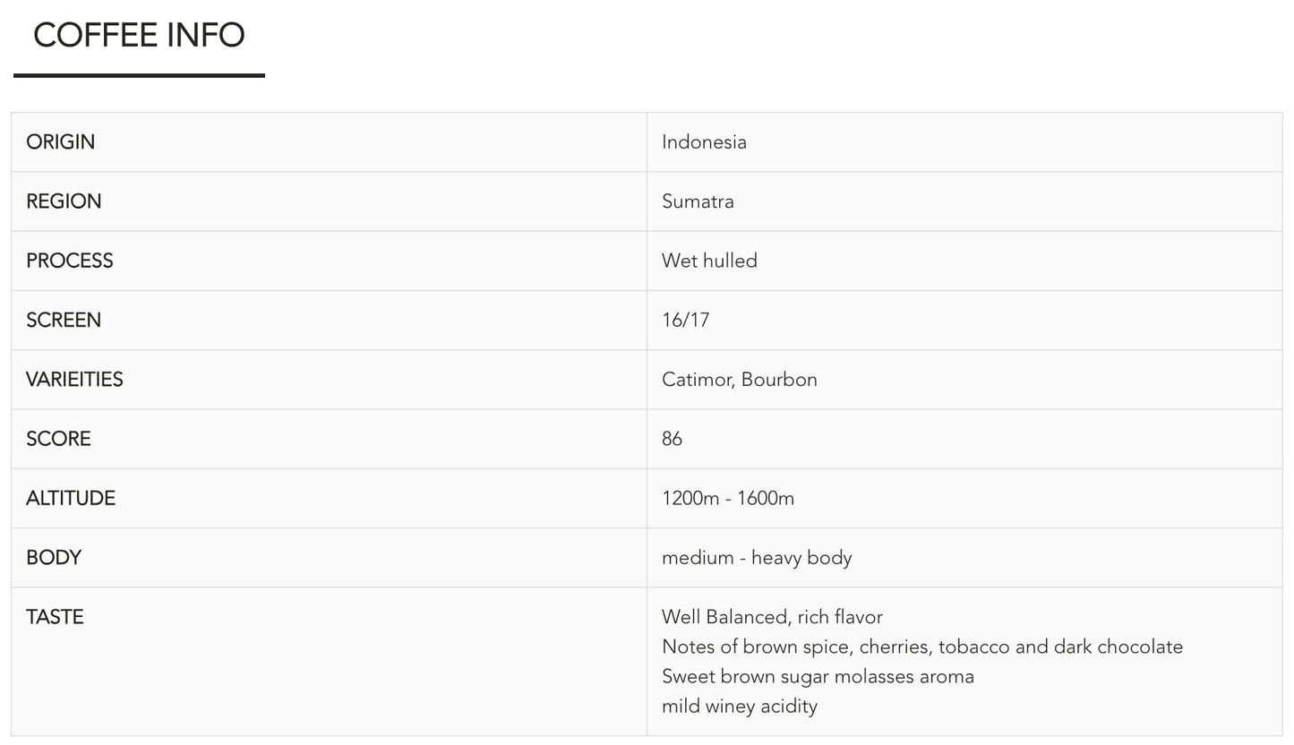
Task: Click the SCORE row label
Action: [x=58, y=439]
